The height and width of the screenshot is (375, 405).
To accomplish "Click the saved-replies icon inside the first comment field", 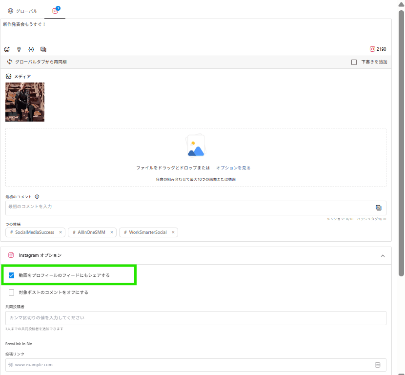I will [378, 208].
